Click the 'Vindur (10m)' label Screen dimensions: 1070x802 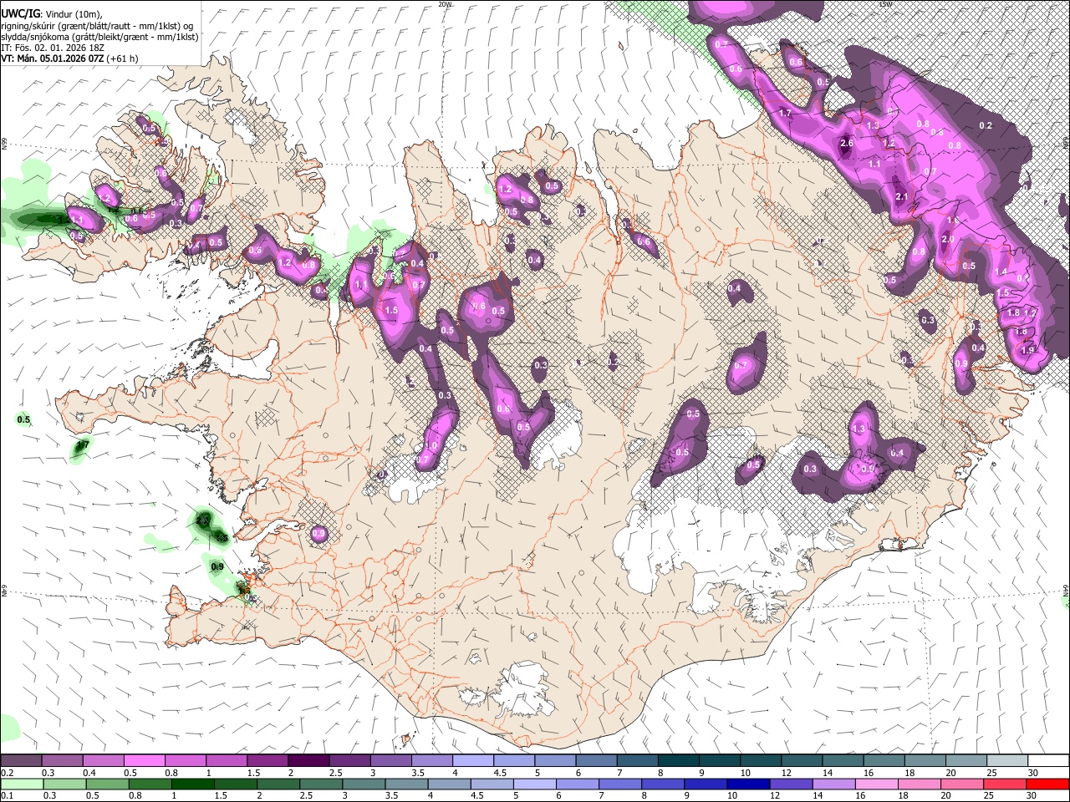click(x=72, y=13)
